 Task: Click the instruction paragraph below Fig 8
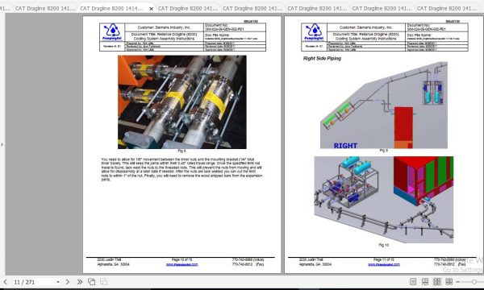(181, 169)
